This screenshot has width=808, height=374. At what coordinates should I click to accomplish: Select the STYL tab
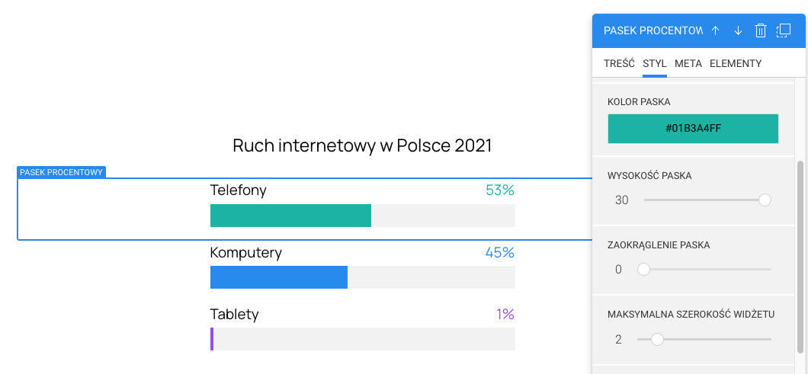(x=655, y=63)
